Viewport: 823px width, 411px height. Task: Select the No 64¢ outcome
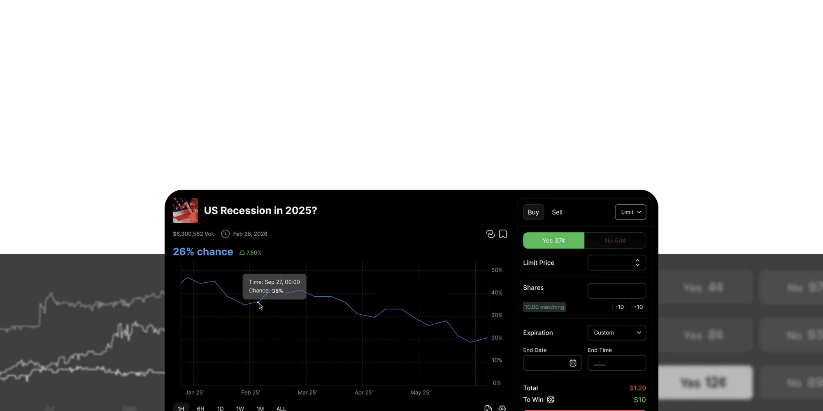[x=615, y=240]
